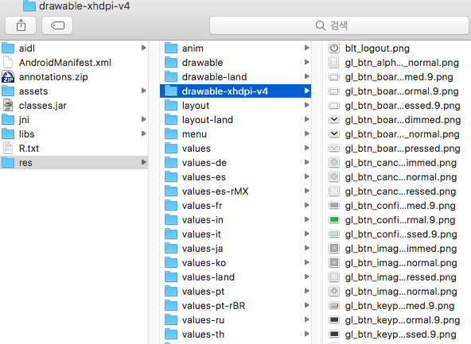Click the gl_btn_keyp...ormal.9.png dark thumbnail

[334, 320]
